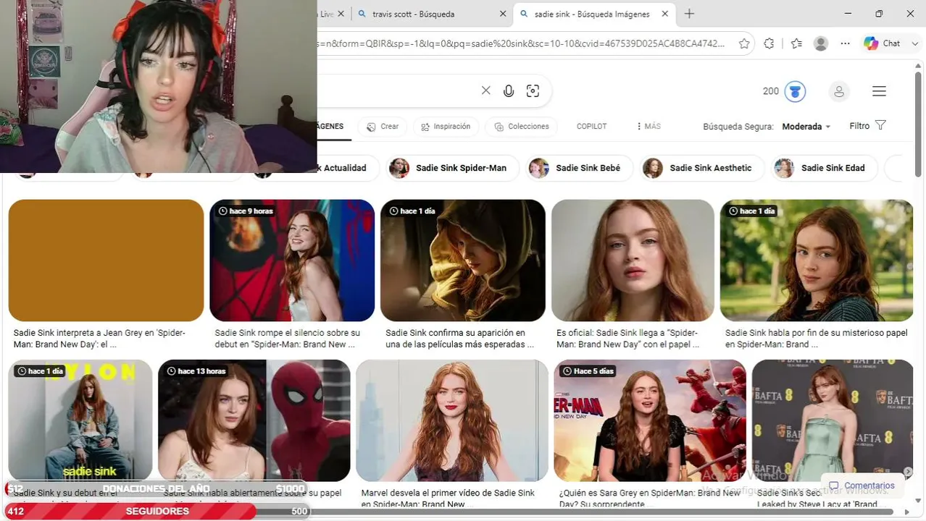The height and width of the screenshot is (521, 926).
Task: Open visual search camera icon
Action: [533, 90]
